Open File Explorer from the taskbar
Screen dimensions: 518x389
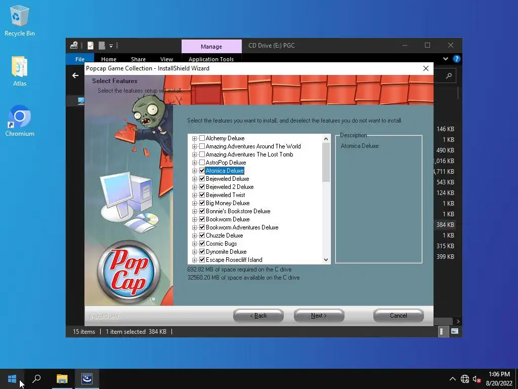(x=62, y=379)
